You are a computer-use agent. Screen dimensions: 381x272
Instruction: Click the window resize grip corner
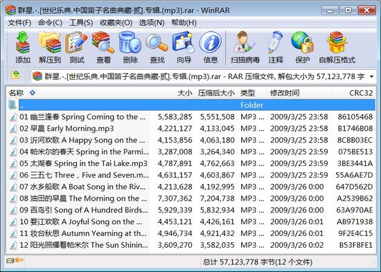click(373, 264)
